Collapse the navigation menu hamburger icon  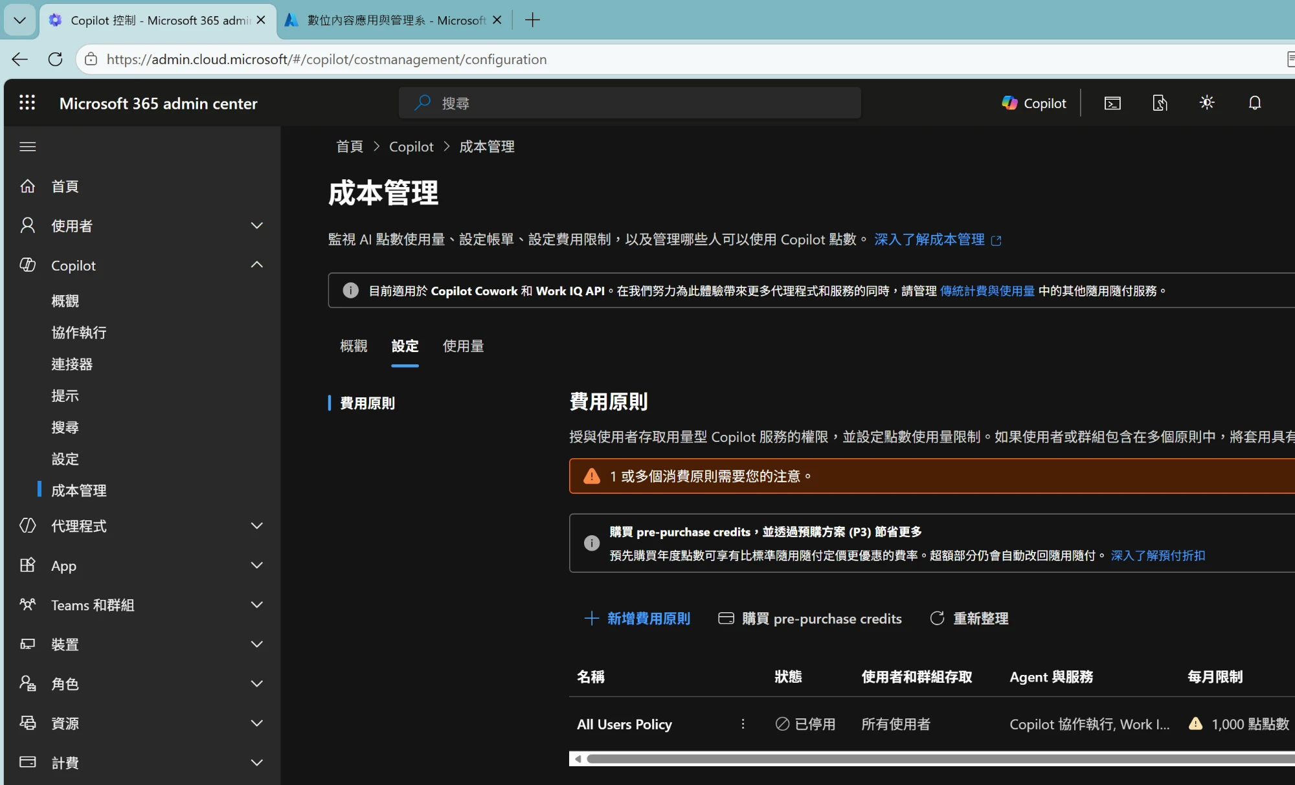(x=28, y=147)
